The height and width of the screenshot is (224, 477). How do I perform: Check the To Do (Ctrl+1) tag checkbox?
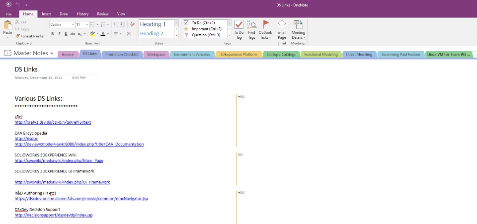coord(186,23)
